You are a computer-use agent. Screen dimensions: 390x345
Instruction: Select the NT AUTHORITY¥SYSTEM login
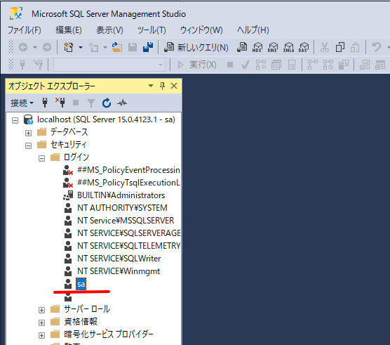tap(122, 208)
